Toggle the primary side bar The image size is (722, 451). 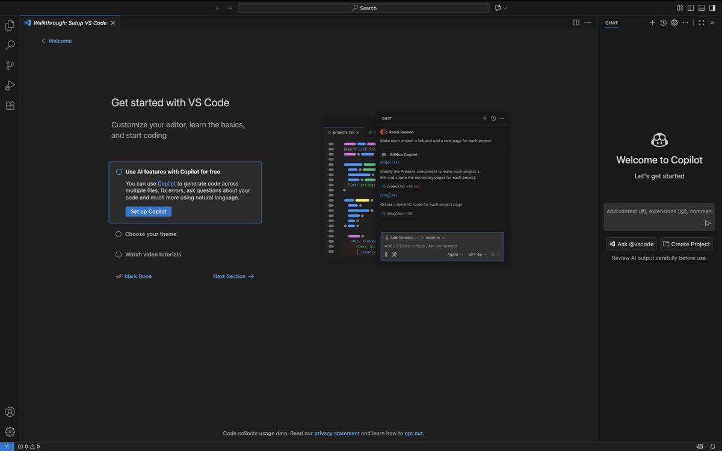(x=691, y=8)
